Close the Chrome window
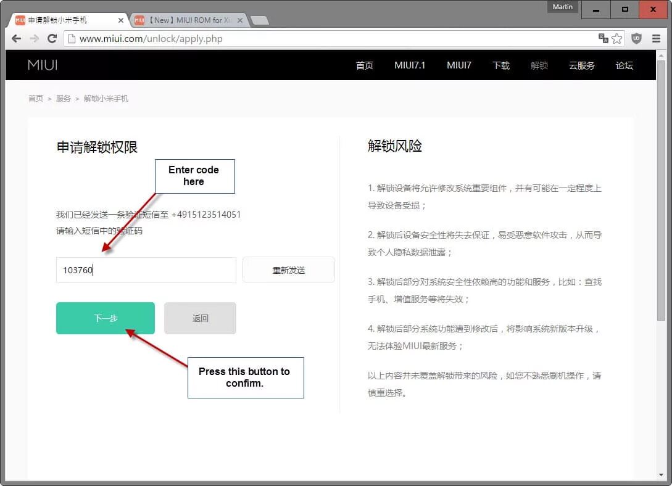The image size is (672, 486). [x=653, y=9]
